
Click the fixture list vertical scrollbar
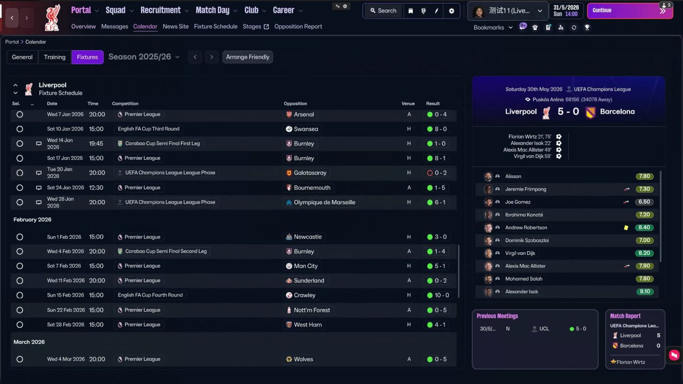[x=458, y=272]
